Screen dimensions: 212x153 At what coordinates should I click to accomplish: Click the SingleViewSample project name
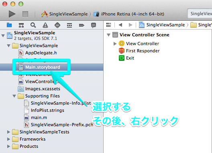click(35, 33)
